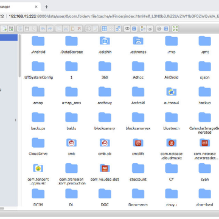Click the 'blockcanary' folder name
The height and width of the screenshot is (219, 219).
tap(105, 128)
